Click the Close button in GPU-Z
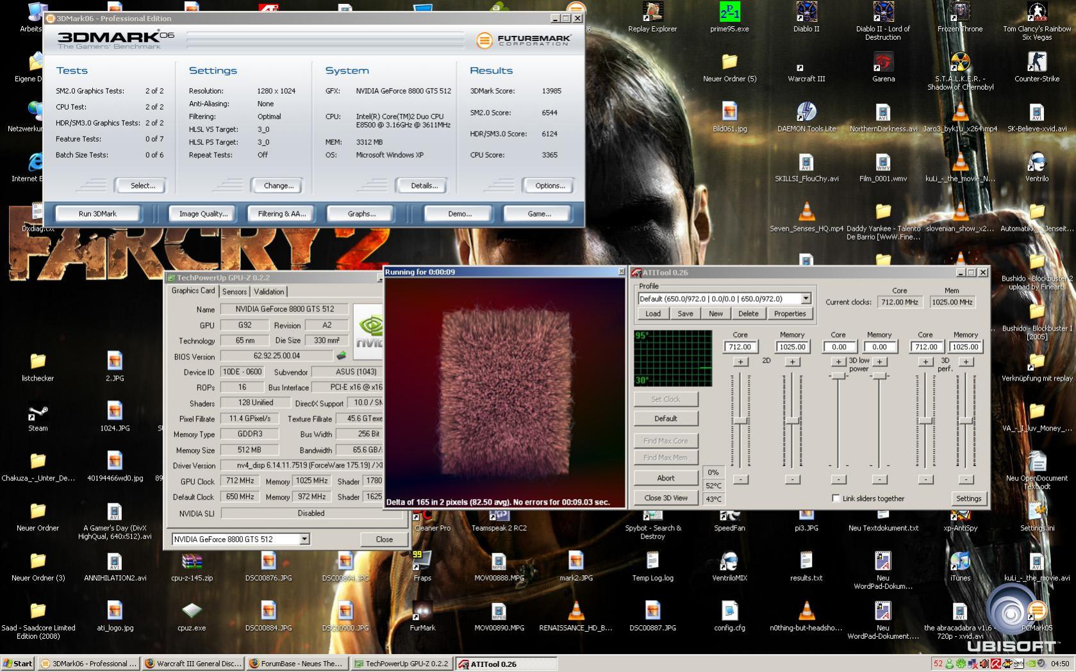The image size is (1076, 672). click(x=384, y=539)
